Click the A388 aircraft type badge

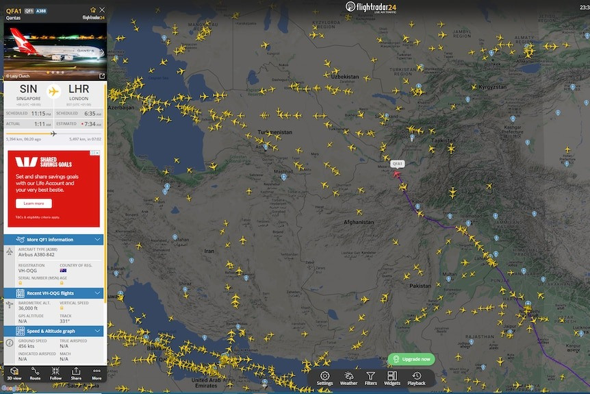(41, 11)
